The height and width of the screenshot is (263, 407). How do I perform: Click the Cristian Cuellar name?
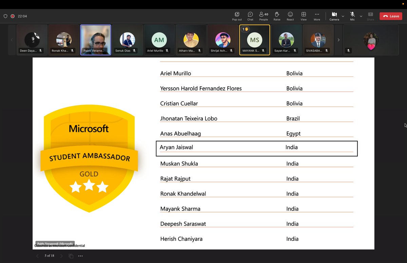(179, 103)
